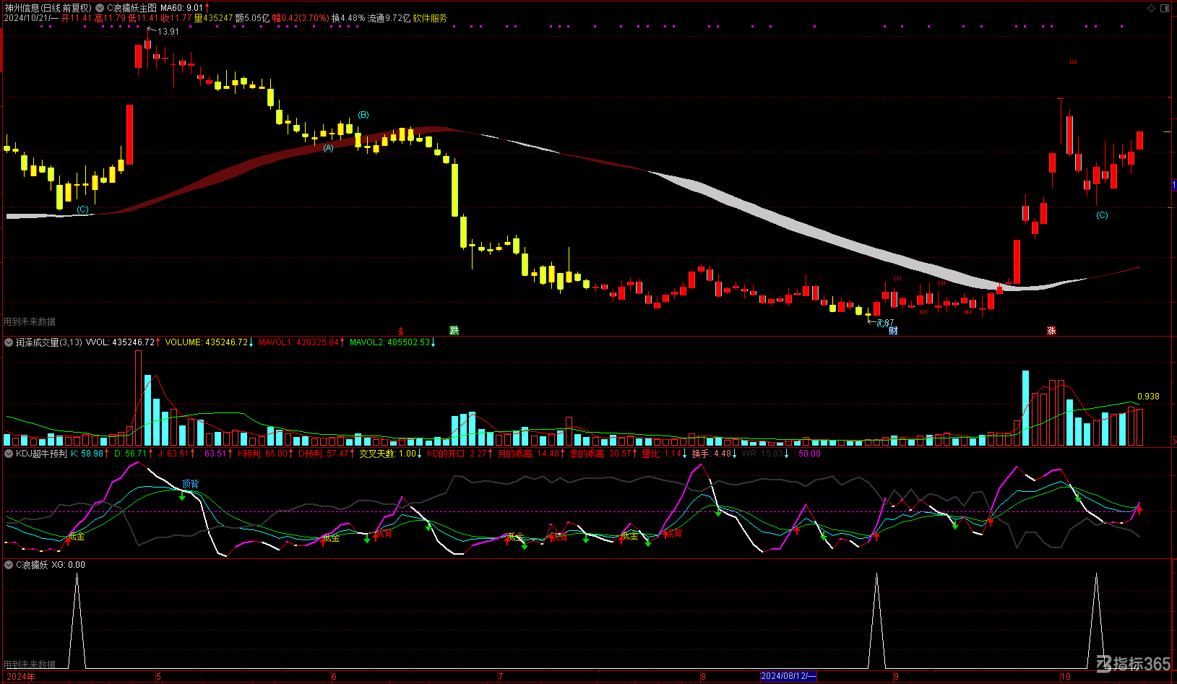The height and width of the screenshot is (684, 1177).
Task: Click the stock title 神州信息(日线 前复权)
Action: click(x=48, y=8)
